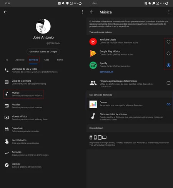The width and height of the screenshot is (173, 188).
Task: Tap the YouTube Music red logo
Action: (93, 42)
